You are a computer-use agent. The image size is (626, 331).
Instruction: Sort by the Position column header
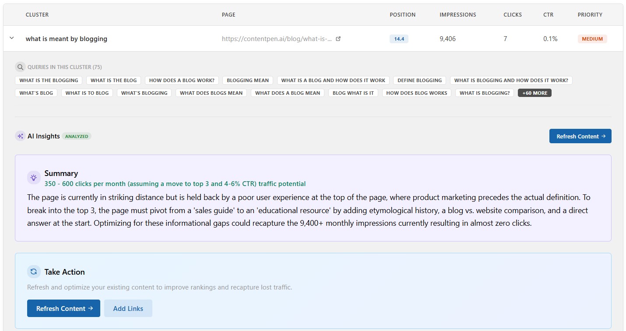[402, 15]
